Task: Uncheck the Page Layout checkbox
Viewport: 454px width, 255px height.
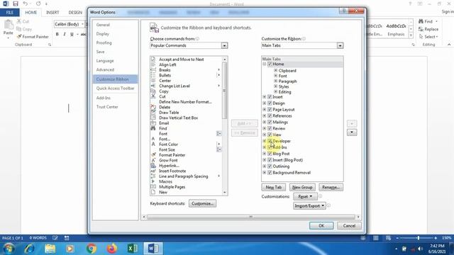Action: pos(270,110)
